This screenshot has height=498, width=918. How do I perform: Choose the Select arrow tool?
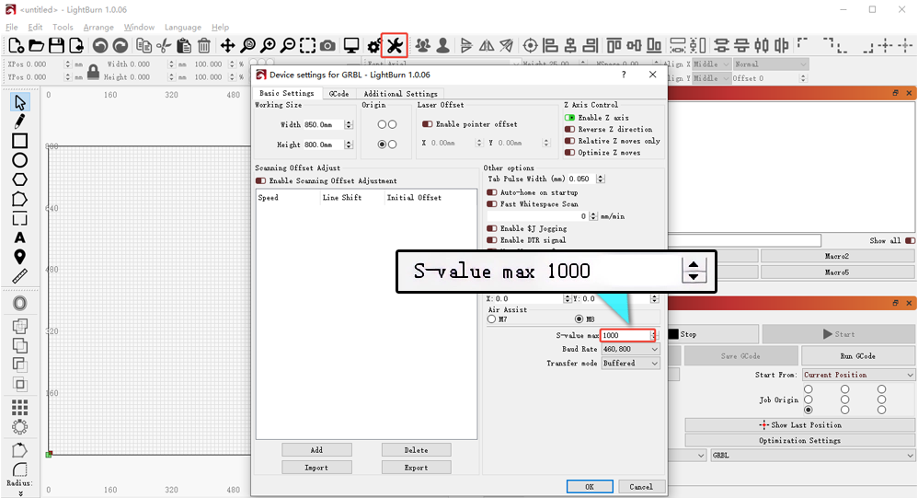pos(20,102)
